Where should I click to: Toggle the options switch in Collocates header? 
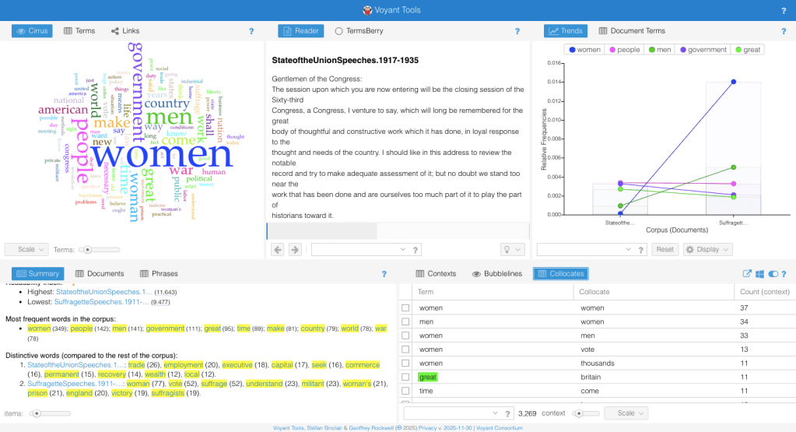coord(772,274)
